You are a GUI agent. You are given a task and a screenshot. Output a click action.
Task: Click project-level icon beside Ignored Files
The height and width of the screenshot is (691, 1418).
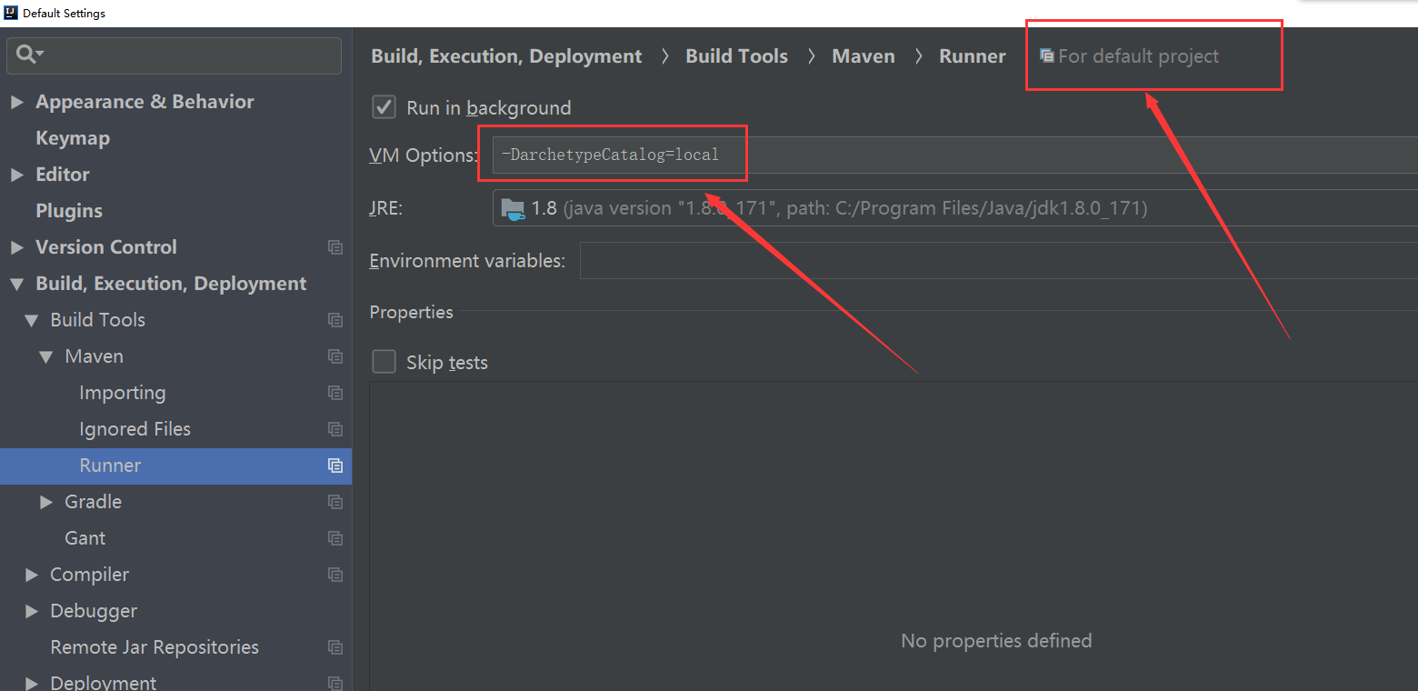(335, 429)
